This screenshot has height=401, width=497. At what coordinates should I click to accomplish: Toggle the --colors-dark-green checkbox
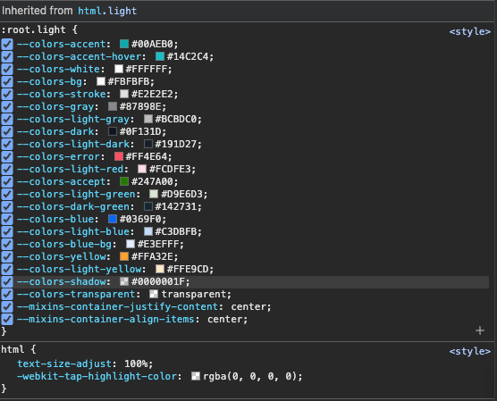pos(7,207)
